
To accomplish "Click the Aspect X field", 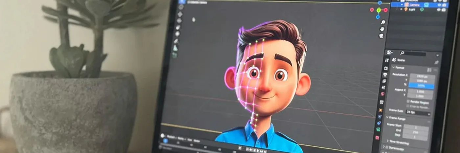I will pyautogui.click(x=421, y=92).
